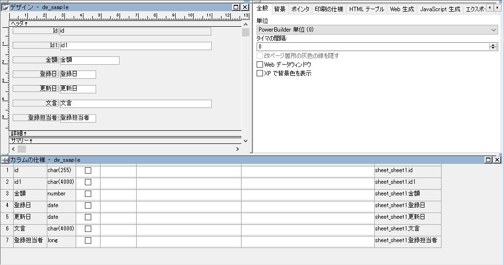Click the sheet_sheet1.id cell
Image resolution: width=504 pixels, height=265 pixels.
(x=407, y=171)
